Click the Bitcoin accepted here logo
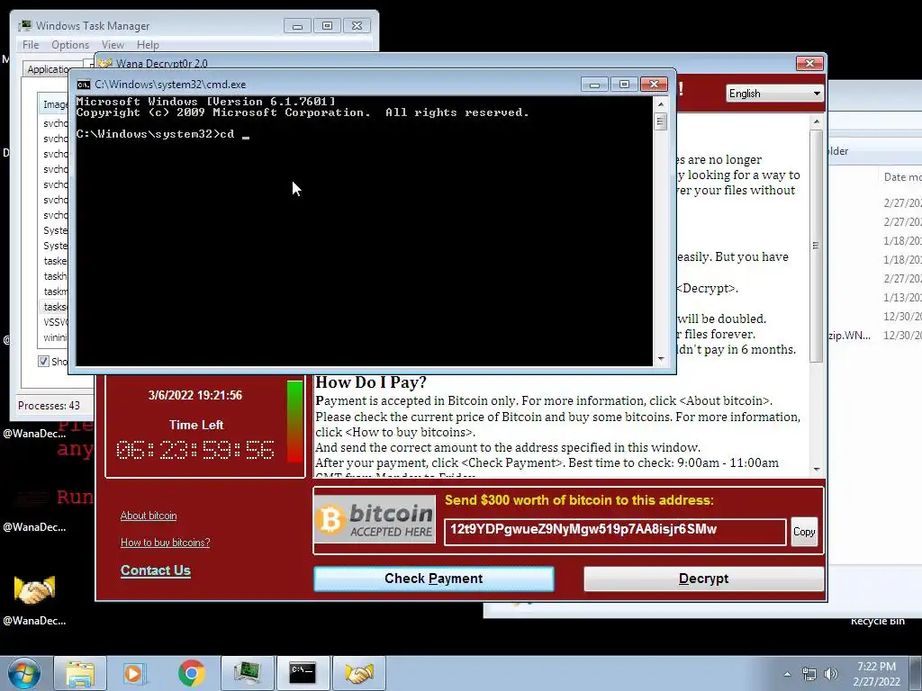The image size is (922, 691). [375, 519]
